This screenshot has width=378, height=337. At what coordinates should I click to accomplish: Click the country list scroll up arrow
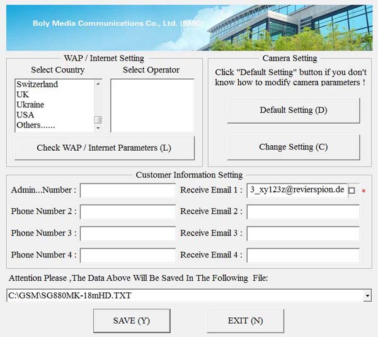point(98,83)
